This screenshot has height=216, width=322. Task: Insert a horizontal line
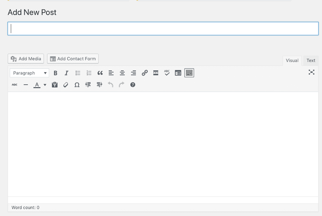pos(26,85)
